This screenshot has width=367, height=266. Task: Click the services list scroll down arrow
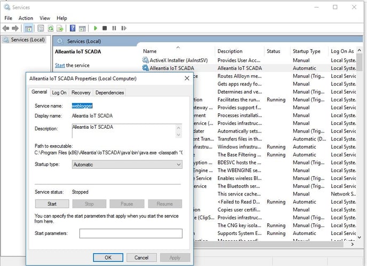tap(360, 237)
